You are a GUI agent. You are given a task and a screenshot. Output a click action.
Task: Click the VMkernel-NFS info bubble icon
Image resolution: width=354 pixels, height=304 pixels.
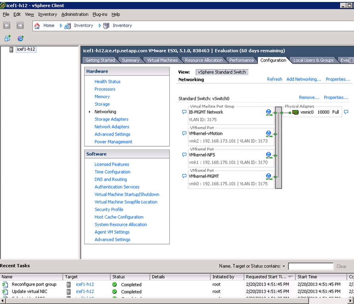184,155
